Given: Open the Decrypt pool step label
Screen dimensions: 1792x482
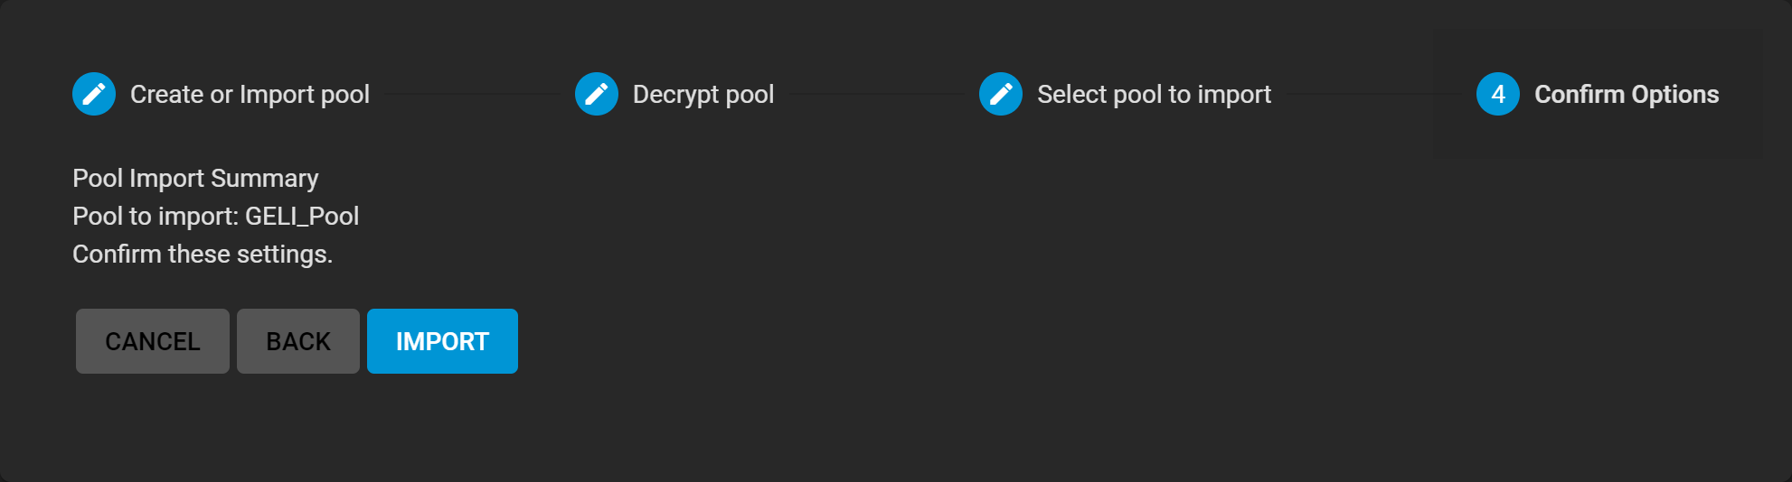Looking at the screenshot, I should 703,95.
